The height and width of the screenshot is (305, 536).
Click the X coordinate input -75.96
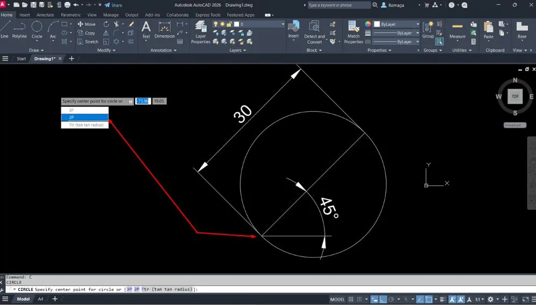pyautogui.click(x=143, y=101)
